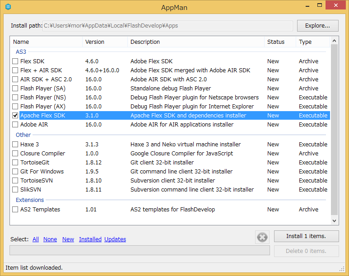
Task: Sort by the Description column header
Action: [196, 42]
